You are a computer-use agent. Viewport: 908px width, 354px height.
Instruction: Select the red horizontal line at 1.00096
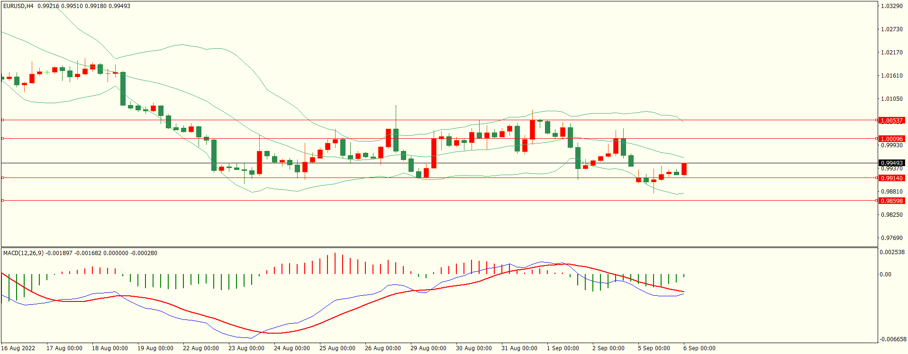(439, 139)
